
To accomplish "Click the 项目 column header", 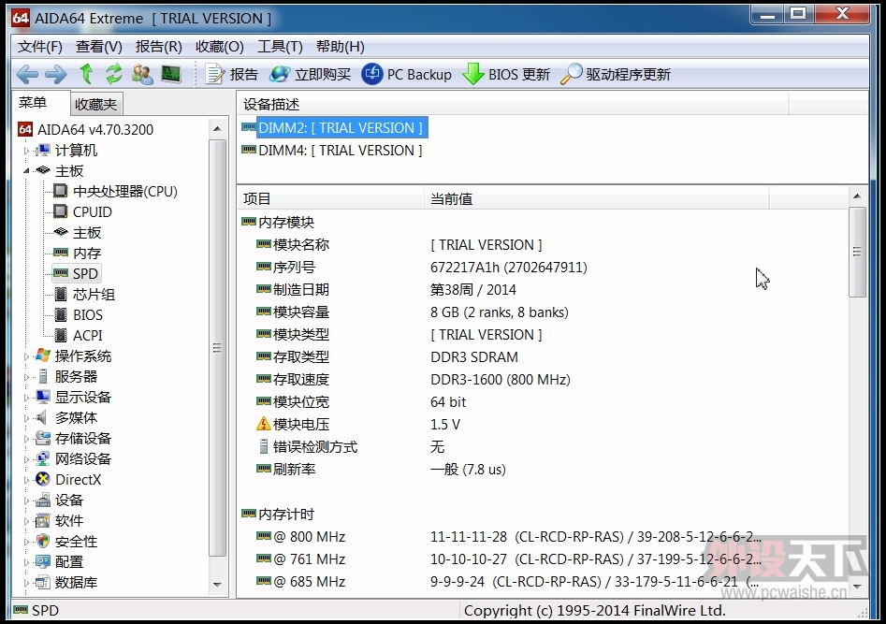I will tap(330, 198).
